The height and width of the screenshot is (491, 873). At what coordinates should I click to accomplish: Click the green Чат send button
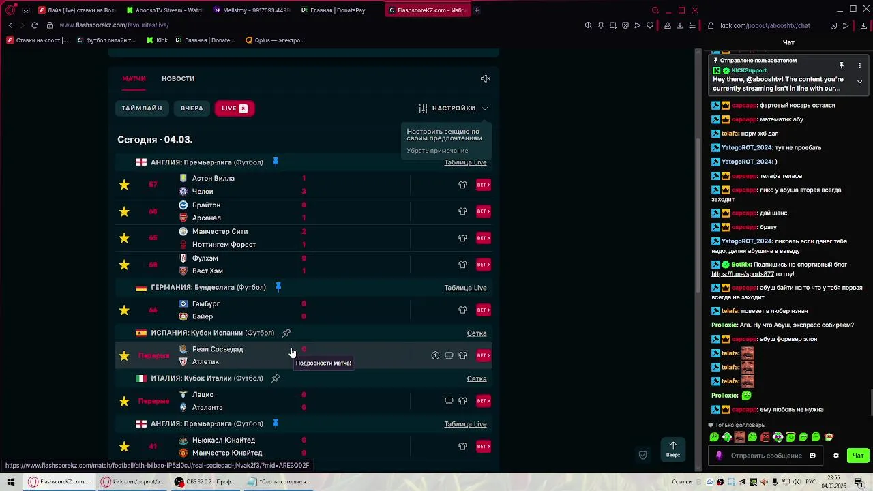tap(857, 456)
